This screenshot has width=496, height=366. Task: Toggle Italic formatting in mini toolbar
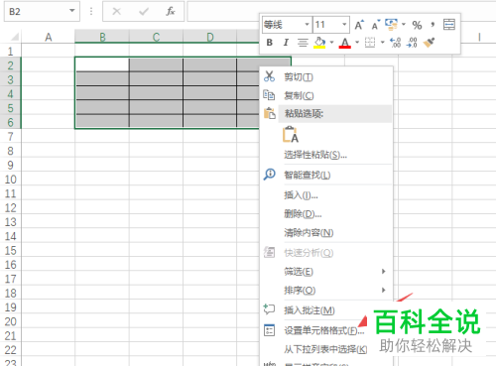tap(286, 43)
